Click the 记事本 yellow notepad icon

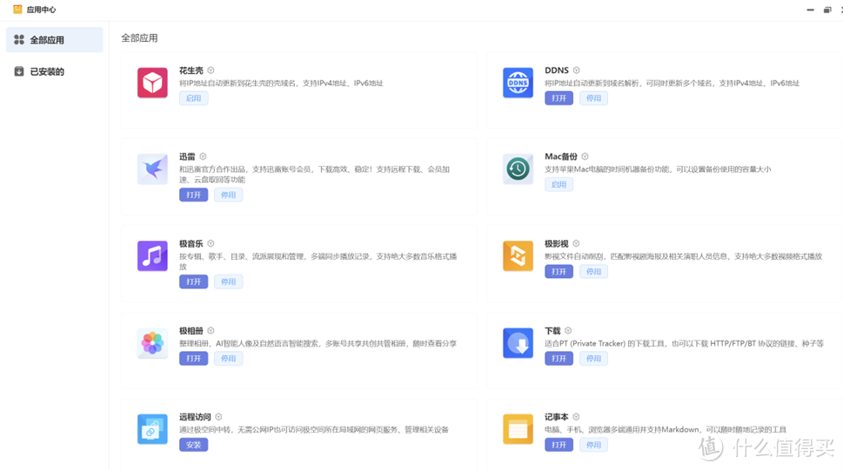(518, 429)
